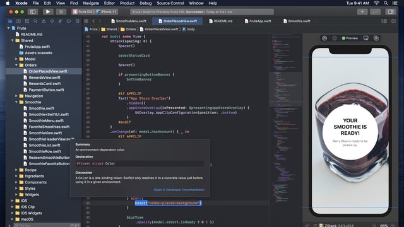Open the Library with plus button
Image resolution: width=404 pixels, height=227 pixels.
click(x=362, y=11)
